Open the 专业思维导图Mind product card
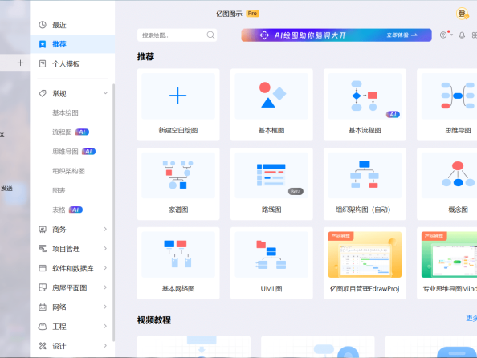Viewport: 477px width, 358px height. pyautogui.click(x=446, y=263)
